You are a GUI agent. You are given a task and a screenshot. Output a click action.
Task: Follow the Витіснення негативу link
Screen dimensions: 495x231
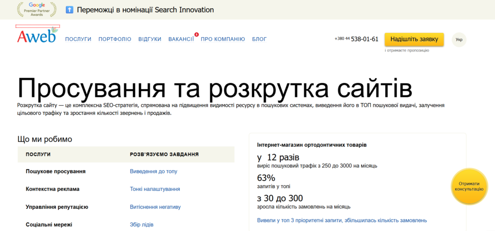[155, 207]
